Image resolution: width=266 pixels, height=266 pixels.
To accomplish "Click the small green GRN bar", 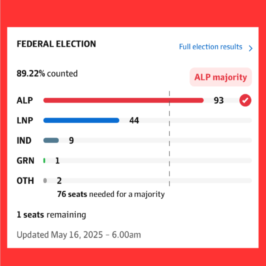I will coord(44,160).
